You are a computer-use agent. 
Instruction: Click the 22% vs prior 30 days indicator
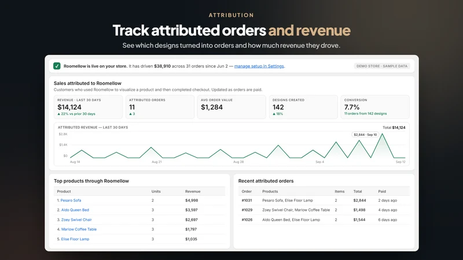click(x=76, y=114)
